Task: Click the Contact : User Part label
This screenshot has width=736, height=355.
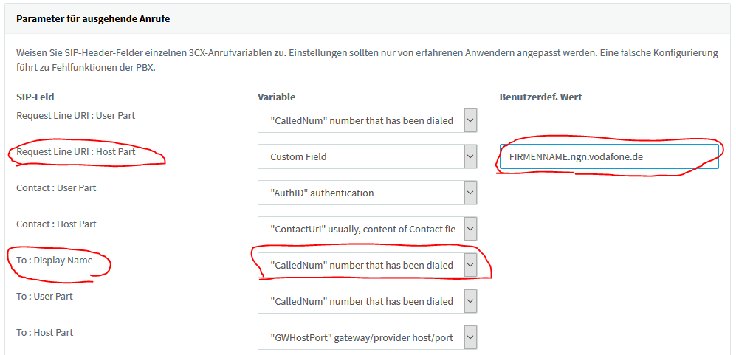Action: point(56,187)
